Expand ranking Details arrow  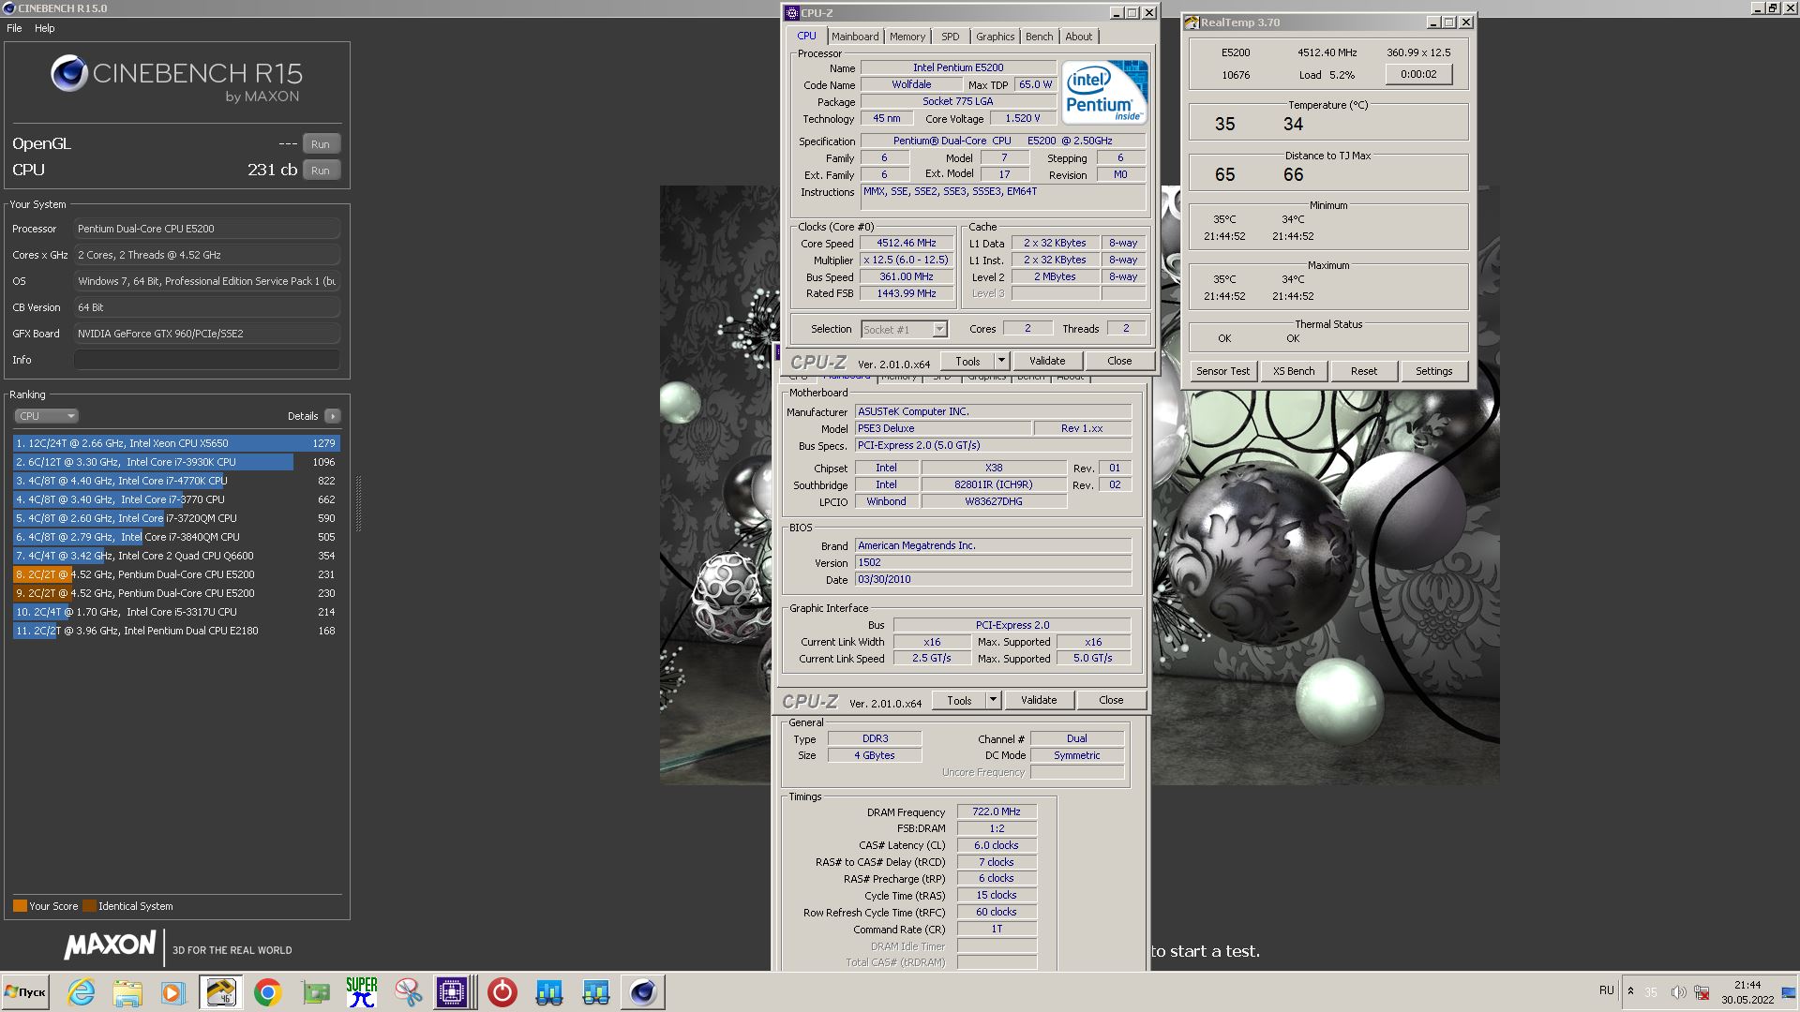point(333,416)
